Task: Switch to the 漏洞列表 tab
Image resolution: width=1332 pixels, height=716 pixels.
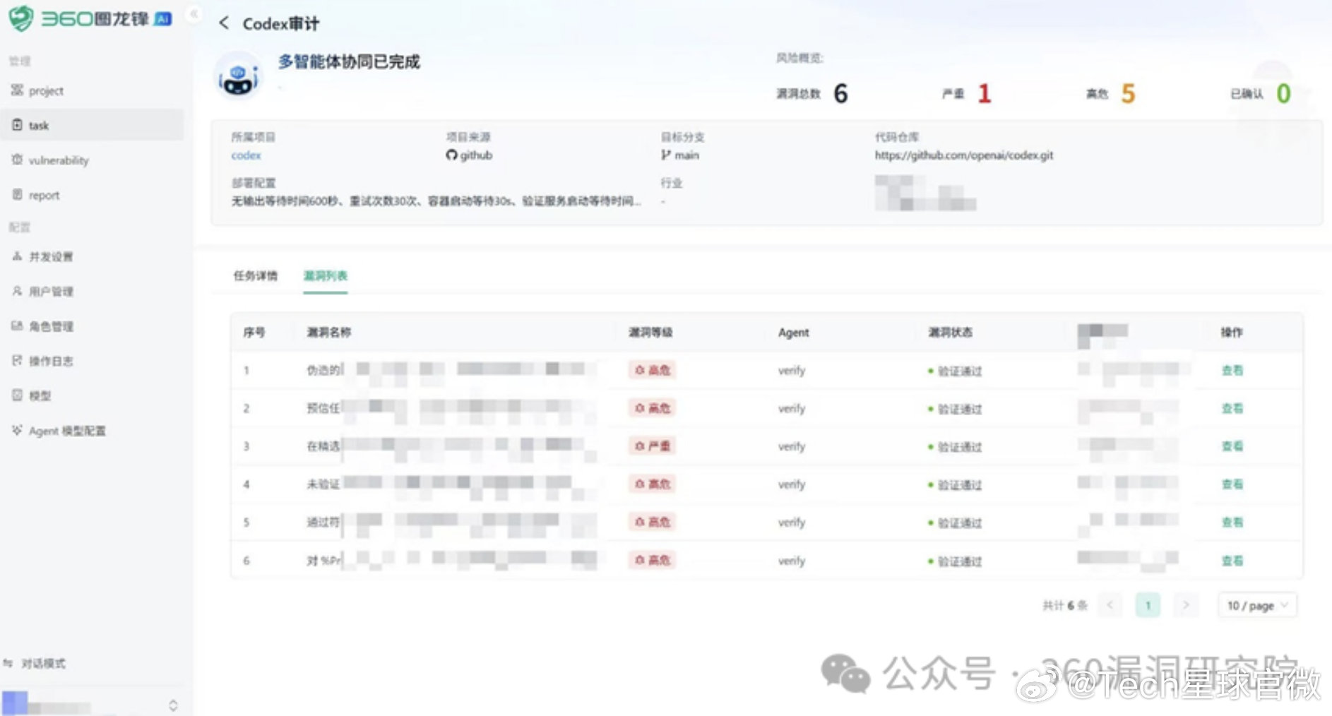Action: click(326, 275)
